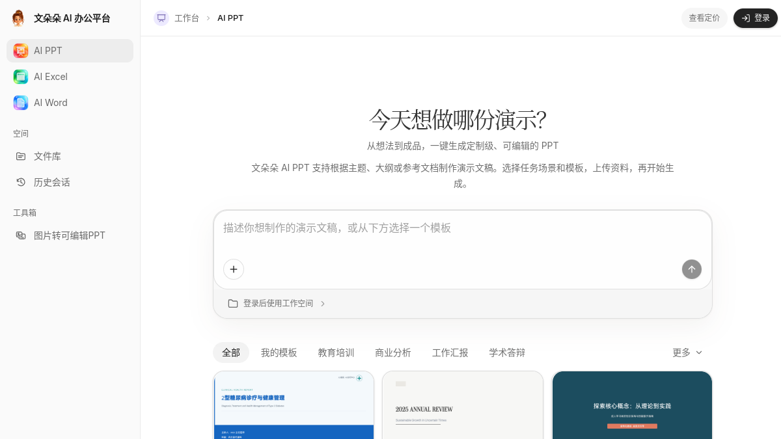Click the 文件库 folder icon

tap(21, 156)
